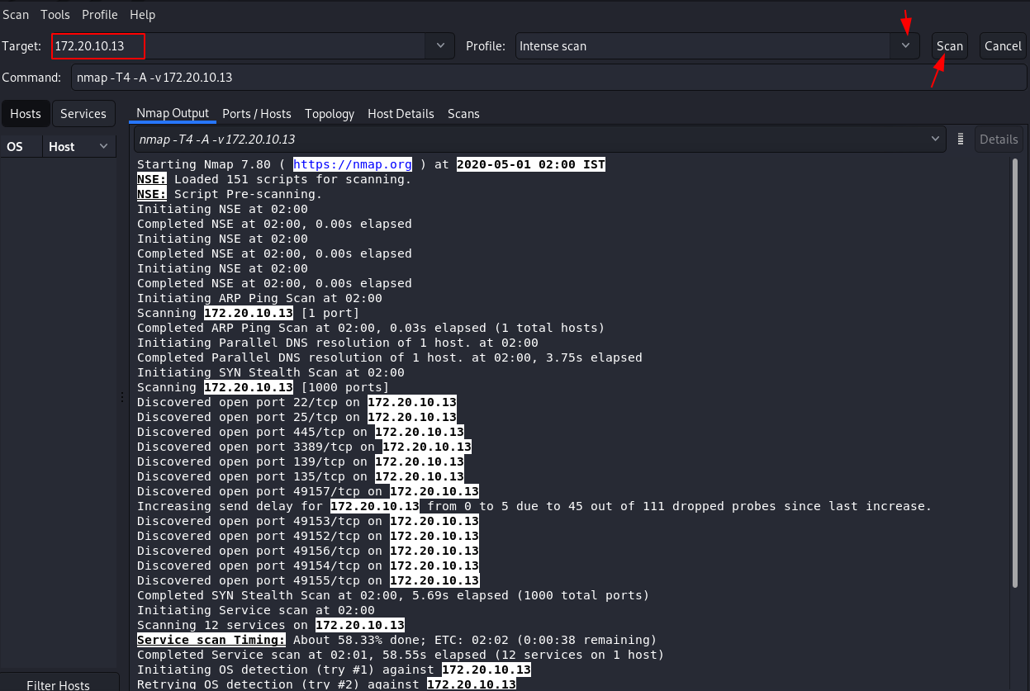
Task: Click the 'Discovered open port 49154/tcp' line
Action: point(308,566)
